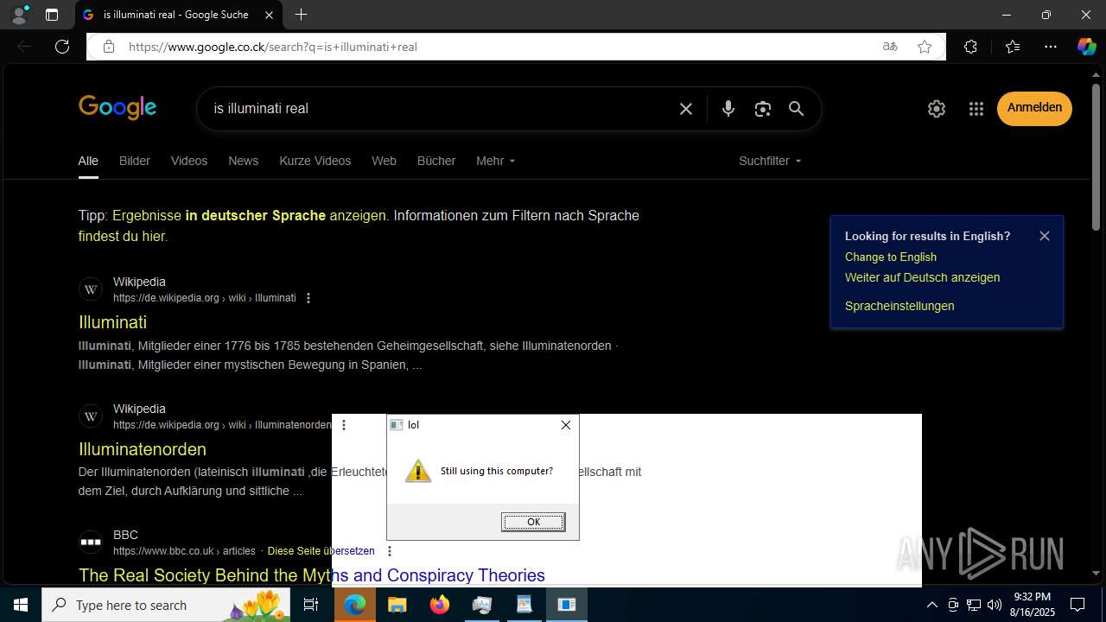
Task: Clear the search query text
Action: [x=686, y=109]
